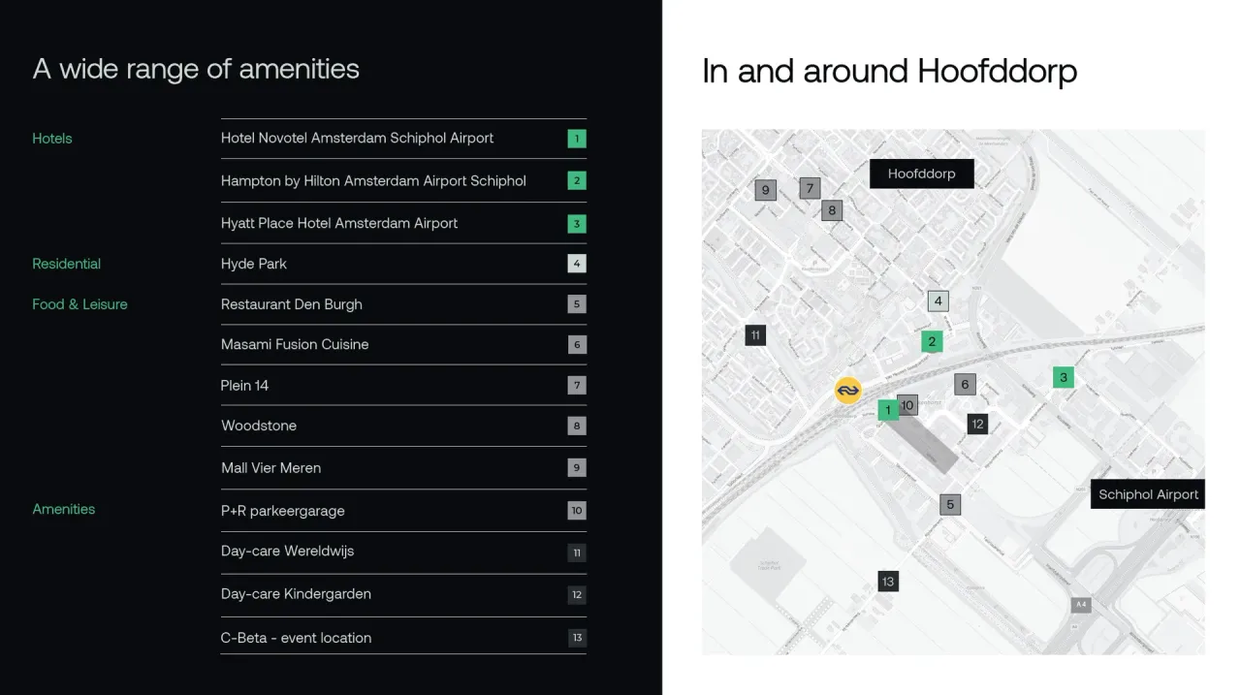The width and height of the screenshot is (1241, 695).
Task: Select legend badge 10 beside P+R parkeergarage
Action: [x=577, y=511]
